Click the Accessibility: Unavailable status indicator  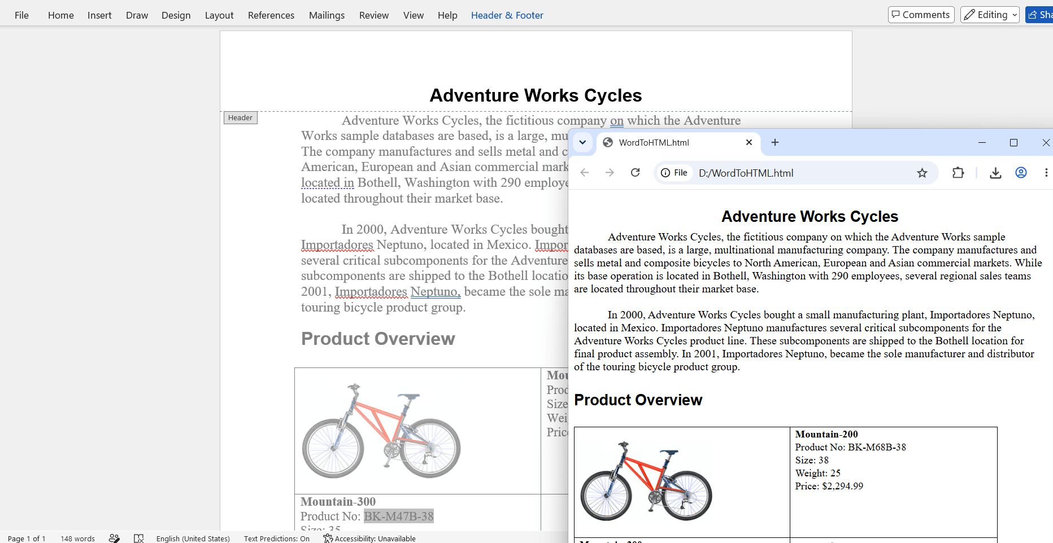[369, 538]
